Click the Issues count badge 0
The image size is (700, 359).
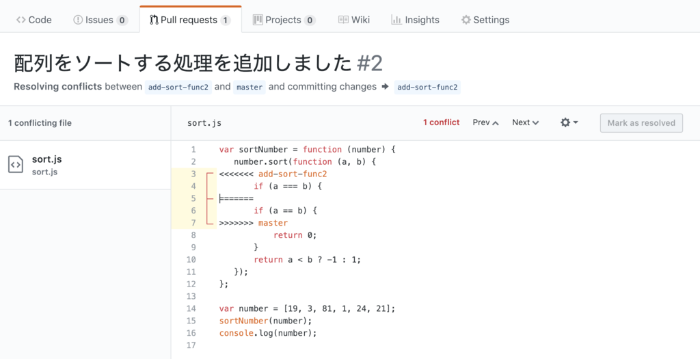(122, 20)
